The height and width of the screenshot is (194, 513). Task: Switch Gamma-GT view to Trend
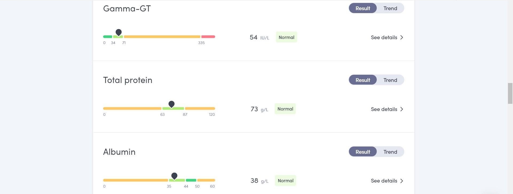[390, 8]
